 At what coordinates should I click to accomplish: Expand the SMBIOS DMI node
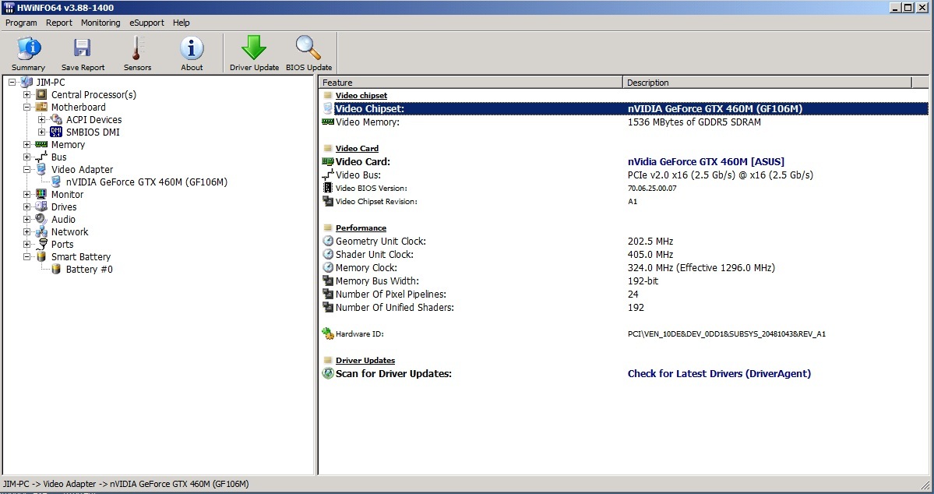tap(42, 132)
